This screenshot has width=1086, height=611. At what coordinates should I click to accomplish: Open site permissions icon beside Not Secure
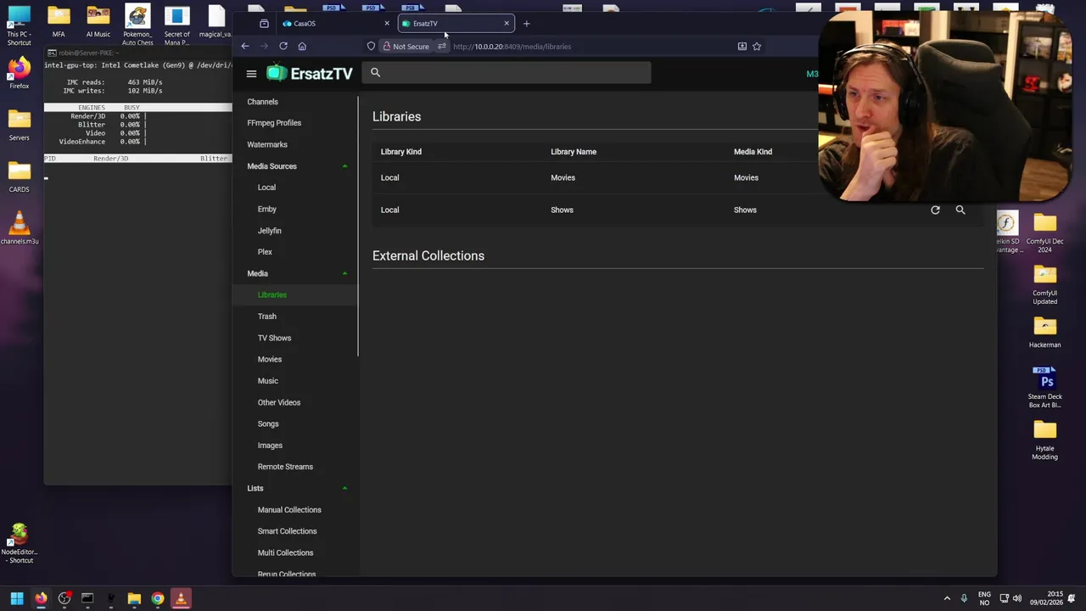(441, 47)
